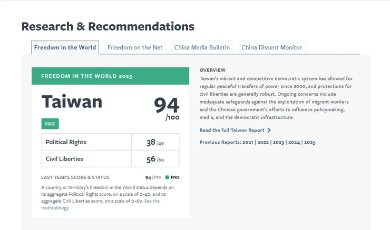Viewport: 390px width, 230px height.
Task: Open the 2025 previous report
Action: pyautogui.click(x=309, y=142)
